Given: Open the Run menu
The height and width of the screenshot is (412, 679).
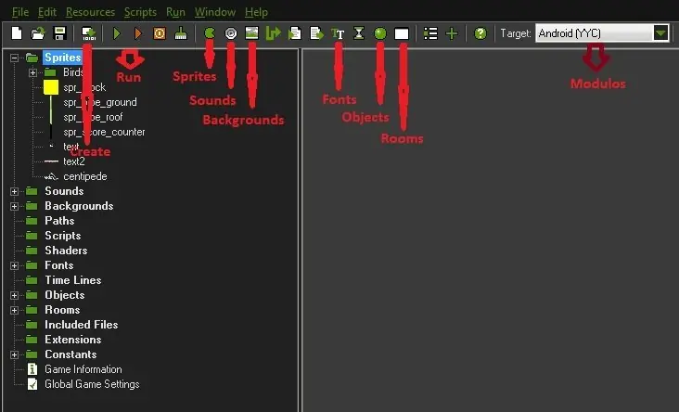Looking at the screenshot, I should tap(176, 12).
